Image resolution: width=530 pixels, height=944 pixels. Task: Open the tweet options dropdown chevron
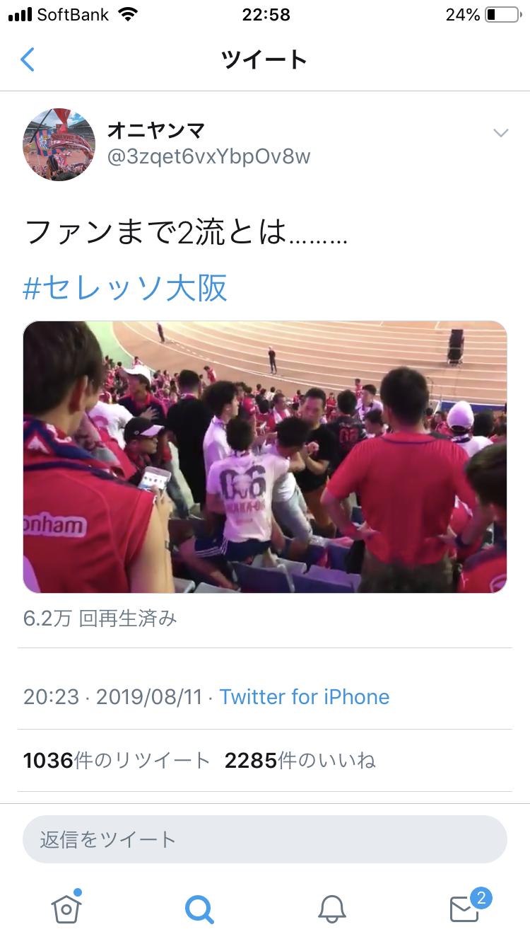coord(500,132)
